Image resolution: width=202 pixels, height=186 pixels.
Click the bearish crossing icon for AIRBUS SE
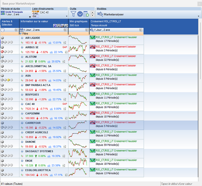93,47
